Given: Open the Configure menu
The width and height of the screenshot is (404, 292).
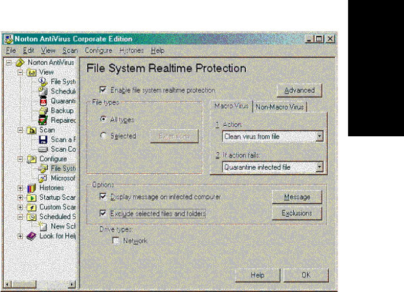Looking at the screenshot, I should click(x=99, y=51).
